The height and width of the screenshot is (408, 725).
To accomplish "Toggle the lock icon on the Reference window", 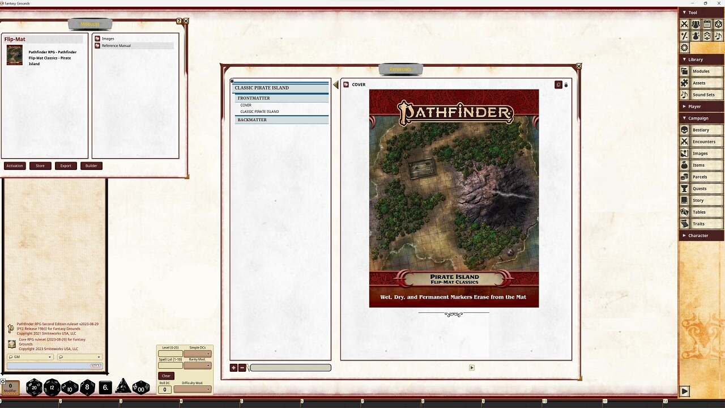I will 566,84.
